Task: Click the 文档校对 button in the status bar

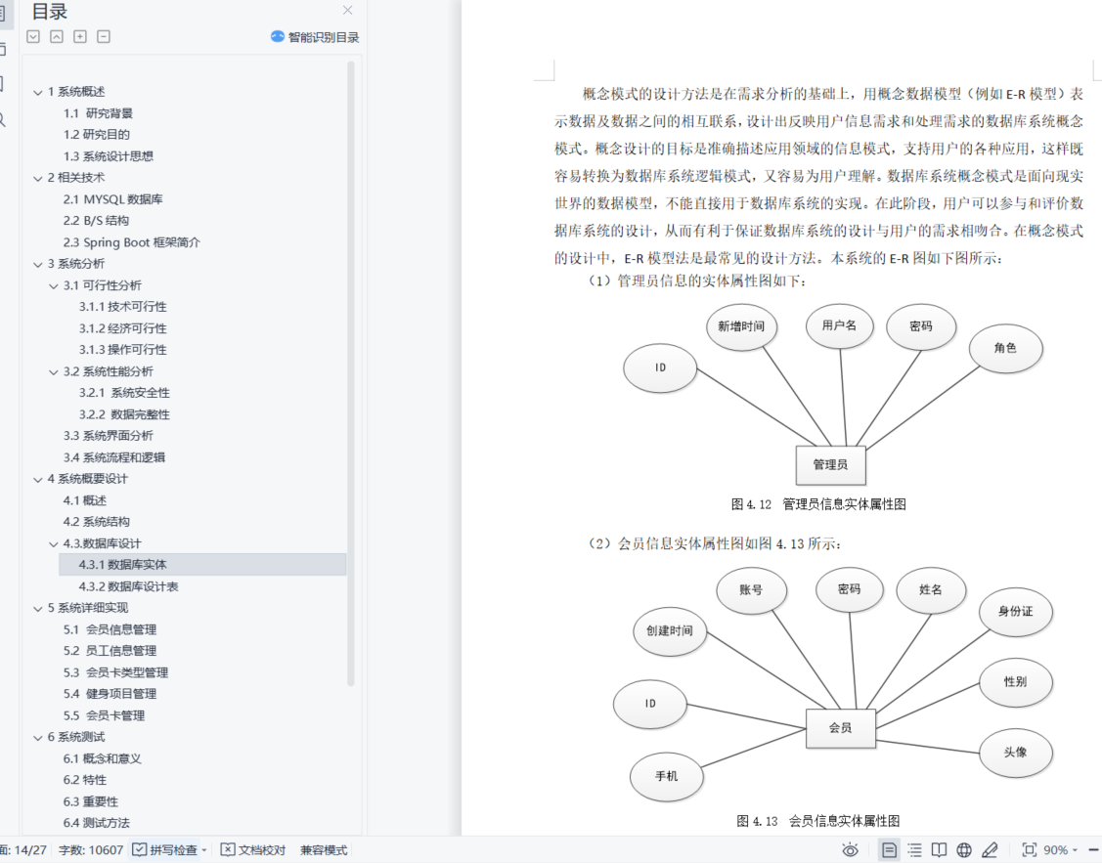Action: pyautogui.click(x=253, y=850)
